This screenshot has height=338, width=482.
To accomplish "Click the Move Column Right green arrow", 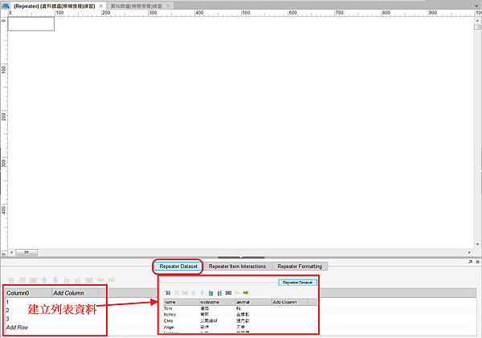I will click(x=112, y=280).
